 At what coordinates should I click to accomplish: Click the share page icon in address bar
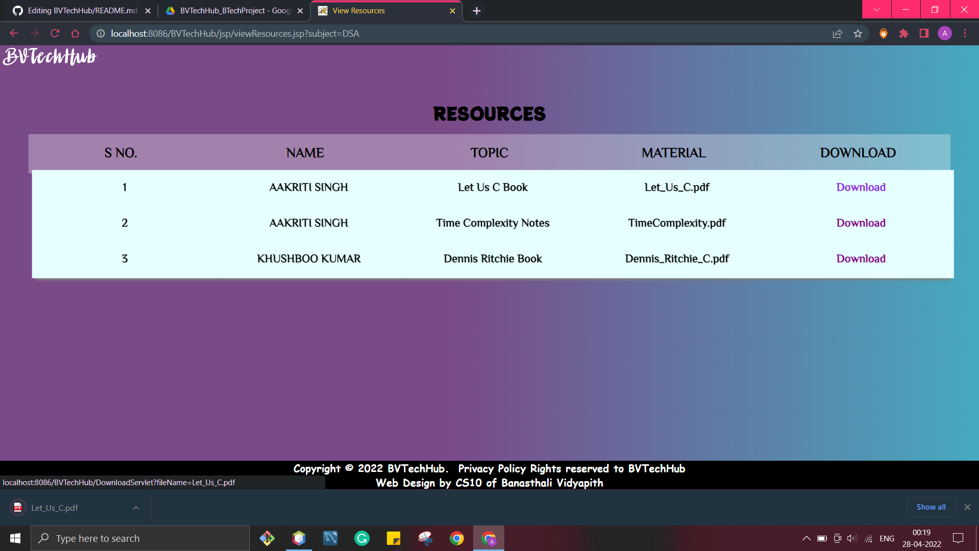pyautogui.click(x=837, y=34)
